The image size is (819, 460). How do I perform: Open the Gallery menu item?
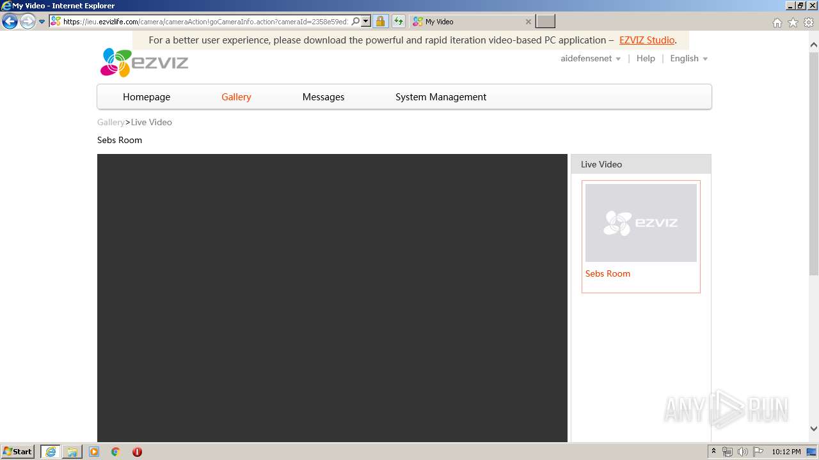(236, 97)
